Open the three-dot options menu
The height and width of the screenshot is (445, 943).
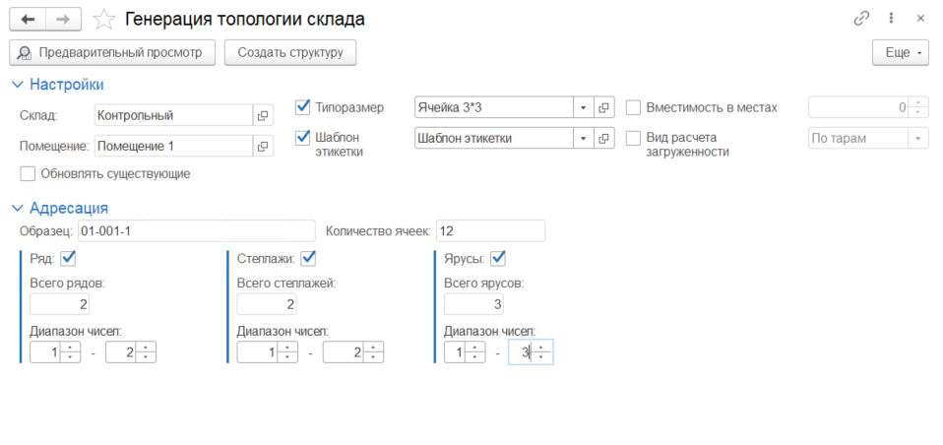click(891, 19)
